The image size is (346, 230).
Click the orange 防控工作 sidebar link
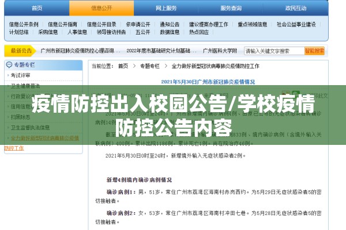pos(14,148)
